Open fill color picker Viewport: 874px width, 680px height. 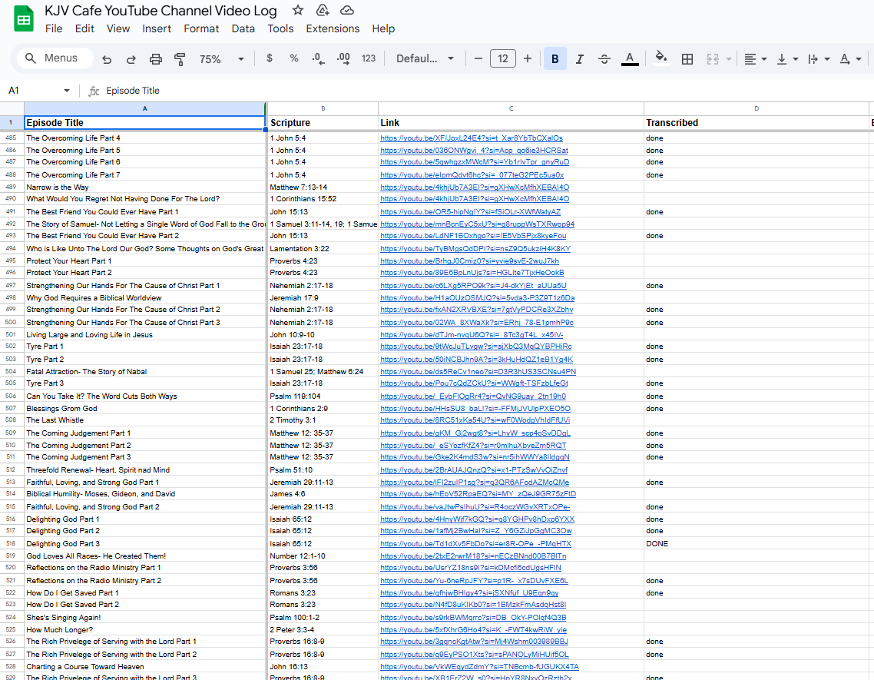point(661,58)
